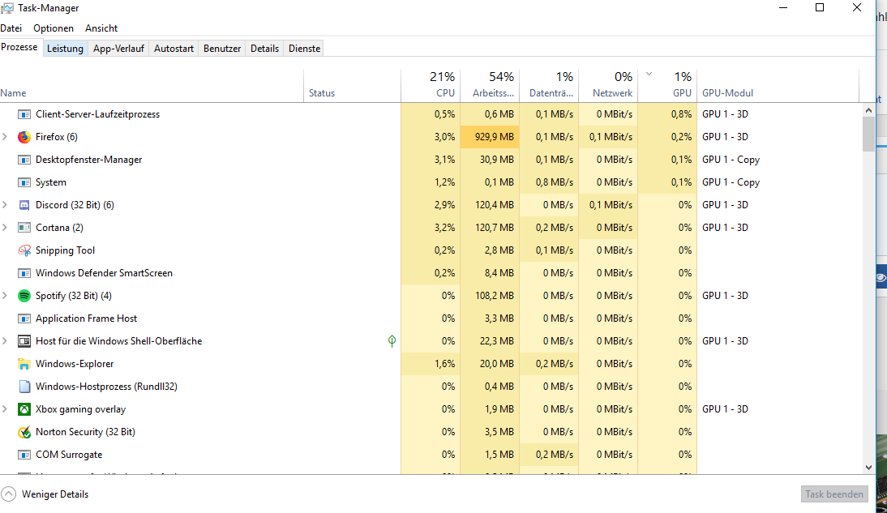Click the Weniger Details collapse arrow icon
The width and height of the screenshot is (887, 513).
click(8, 494)
